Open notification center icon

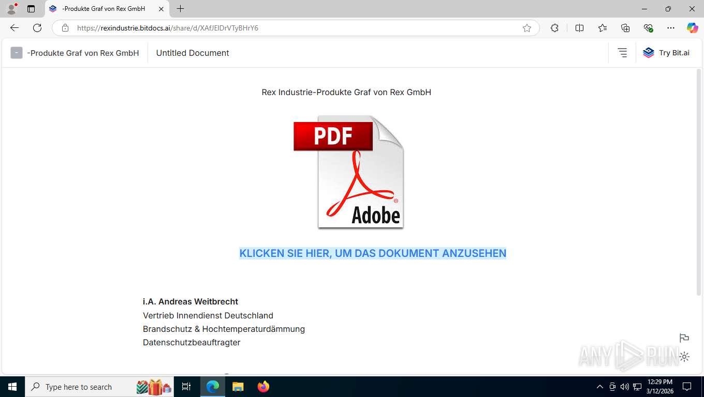[687, 387]
